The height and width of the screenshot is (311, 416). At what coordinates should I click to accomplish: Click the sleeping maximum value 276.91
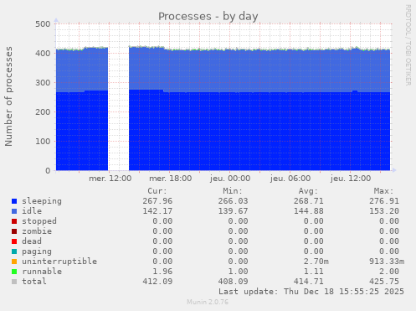(x=384, y=201)
